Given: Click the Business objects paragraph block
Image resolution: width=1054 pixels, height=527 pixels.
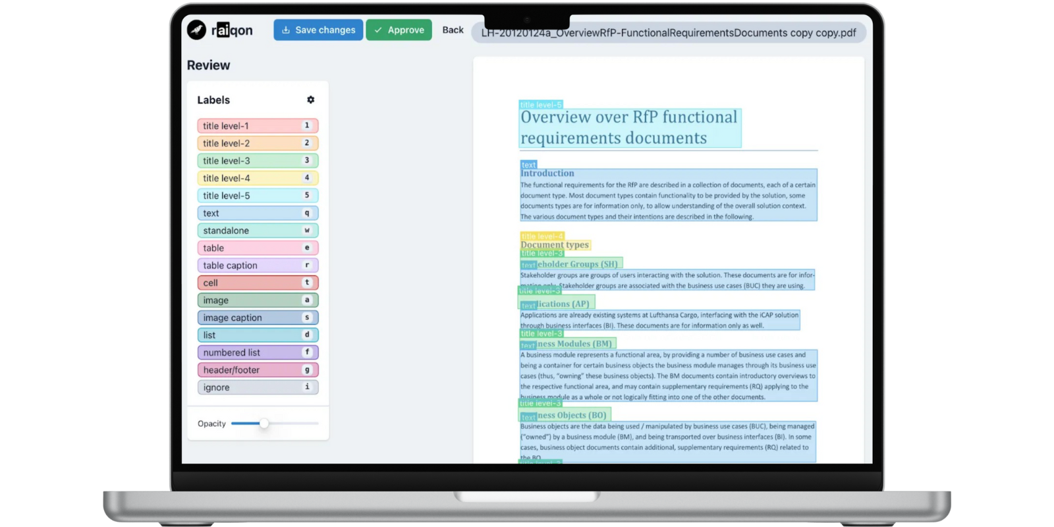Looking at the screenshot, I should point(667,442).
